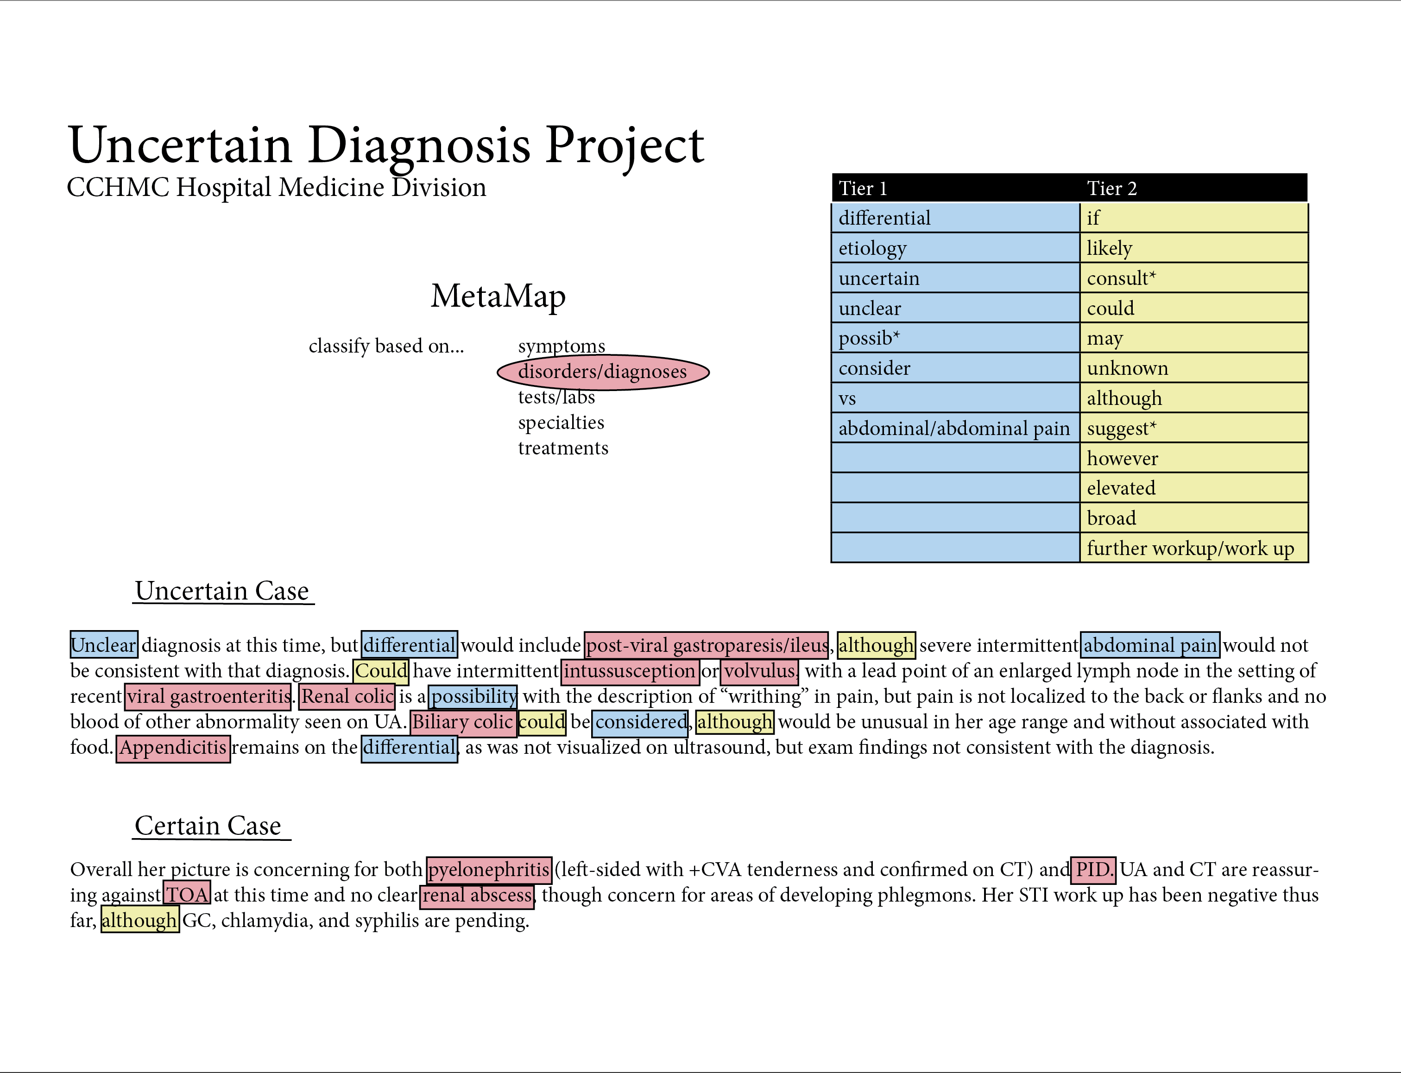Screen dimensions: 1401x1073
Task: Click the 'vs' table cell
Action: click(955, 398)
